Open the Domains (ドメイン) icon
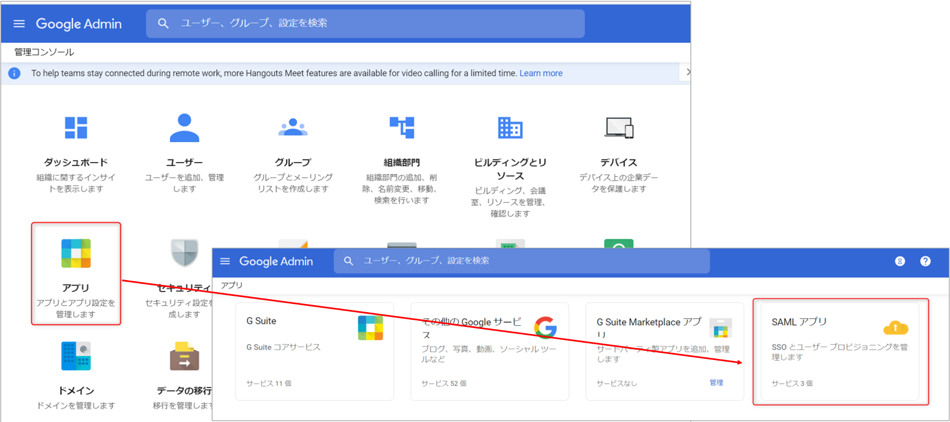 76,356
